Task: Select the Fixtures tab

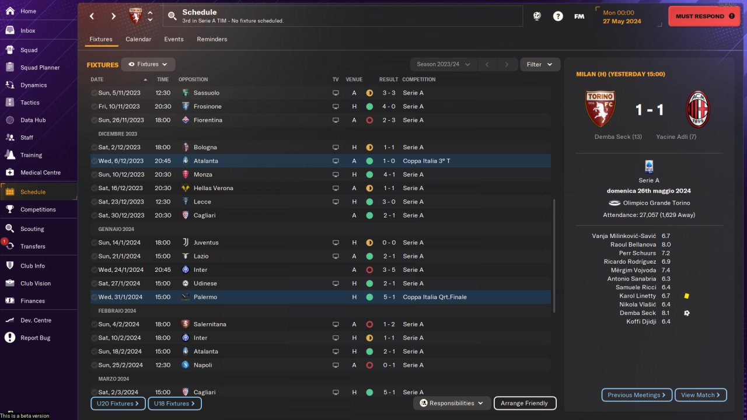Action: (101, 39)
